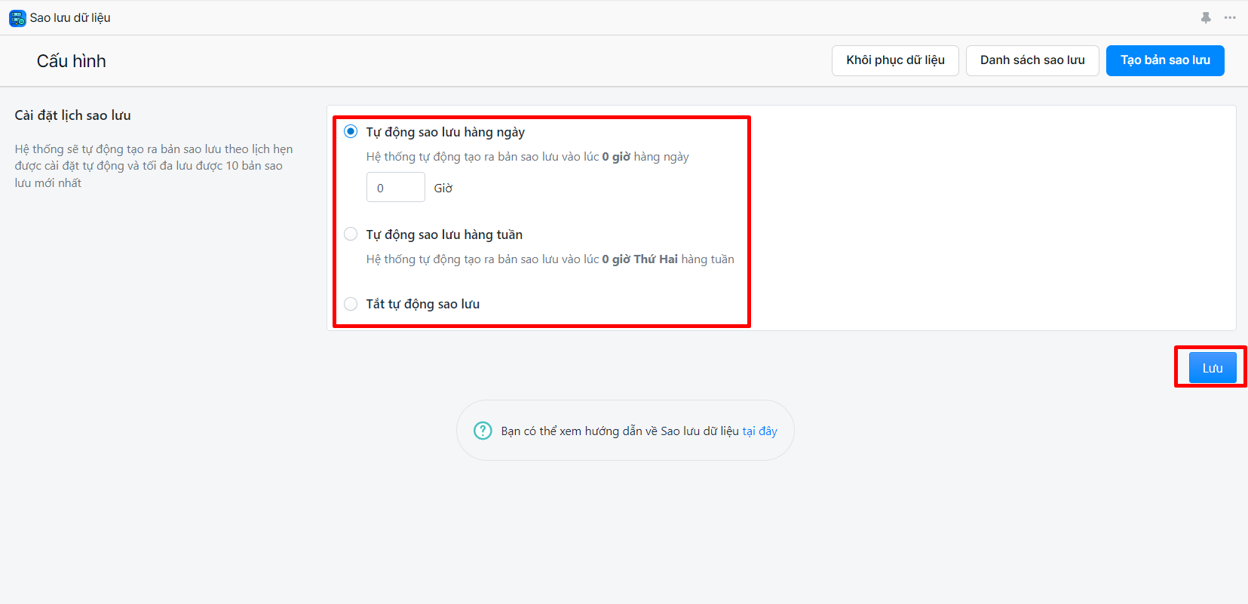Viewport: 1248px width, 604px height.
Task: Open the guide link tại đây
Action: 759,431
